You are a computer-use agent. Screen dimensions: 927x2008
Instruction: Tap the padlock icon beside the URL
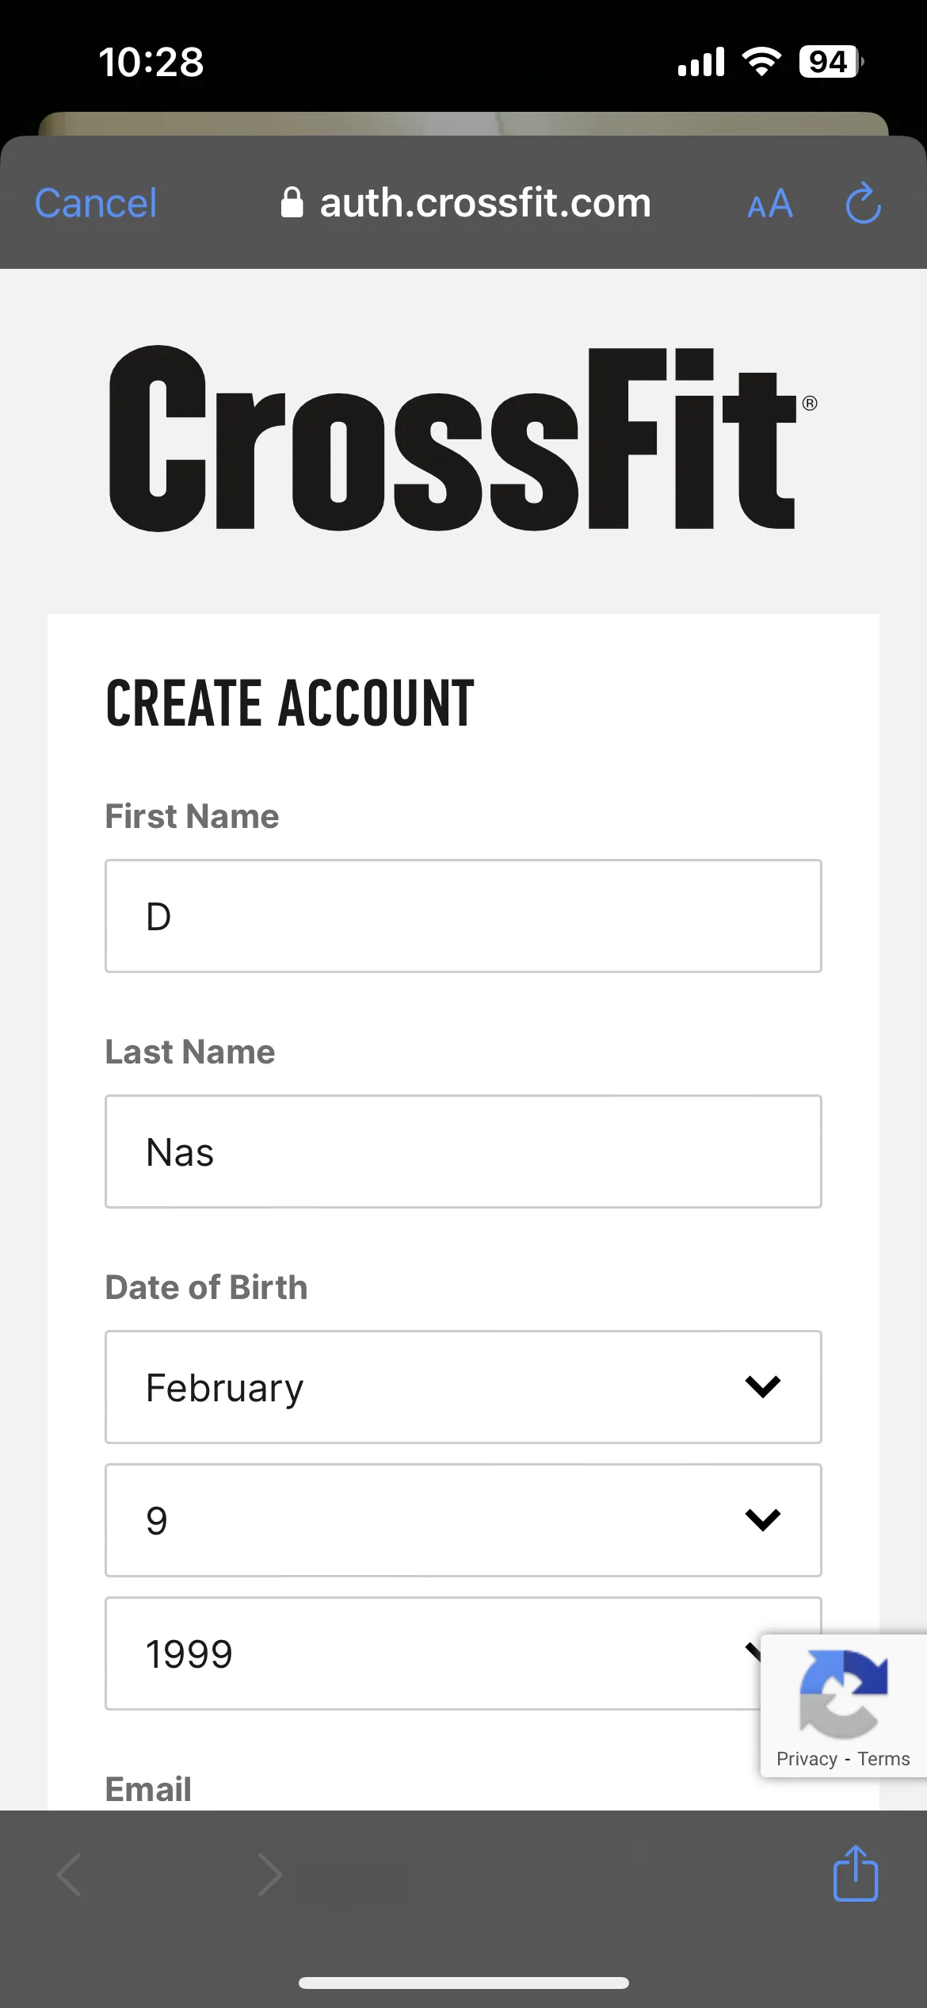[292, 203]
